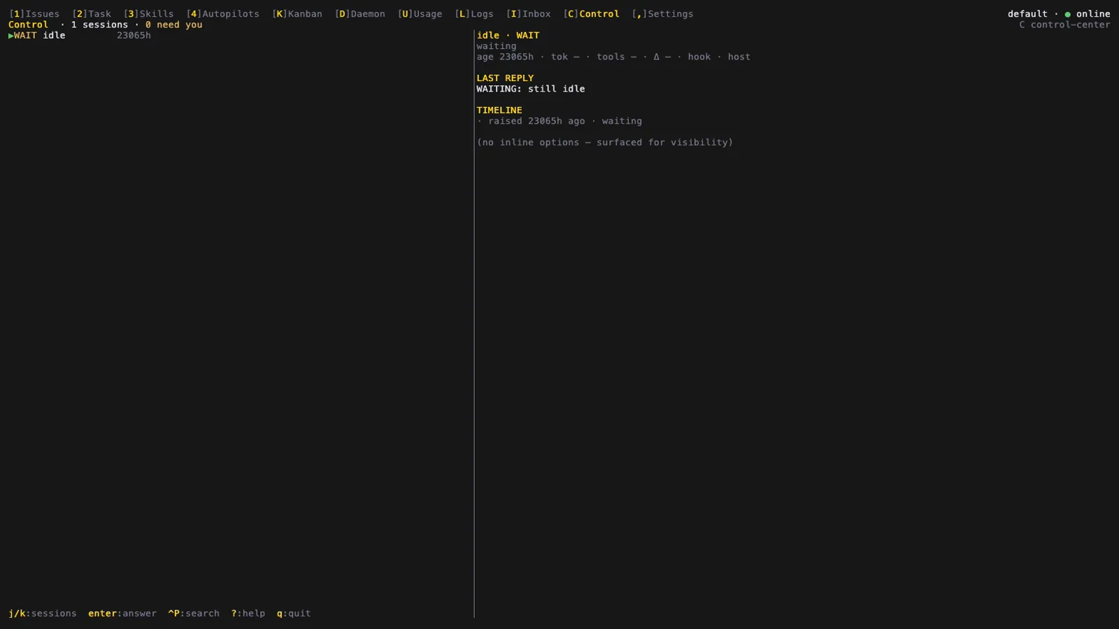Click the 'waiting' status under detail heading
The width and height of the screenshot is (1119, 629).
[x=497, y=46]
